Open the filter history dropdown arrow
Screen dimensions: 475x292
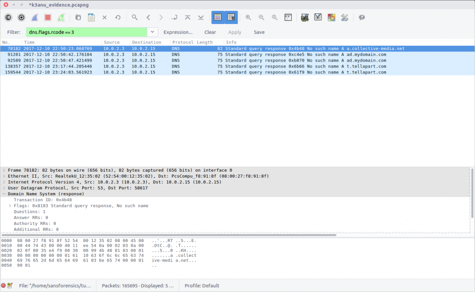(x=152, y=32)
